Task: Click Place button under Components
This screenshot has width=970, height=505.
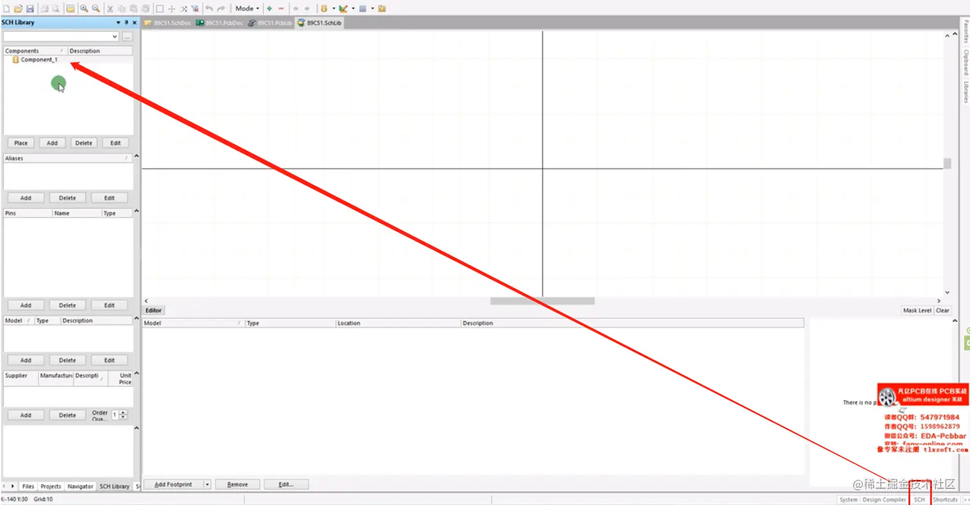Action: [x=21, y=143]
